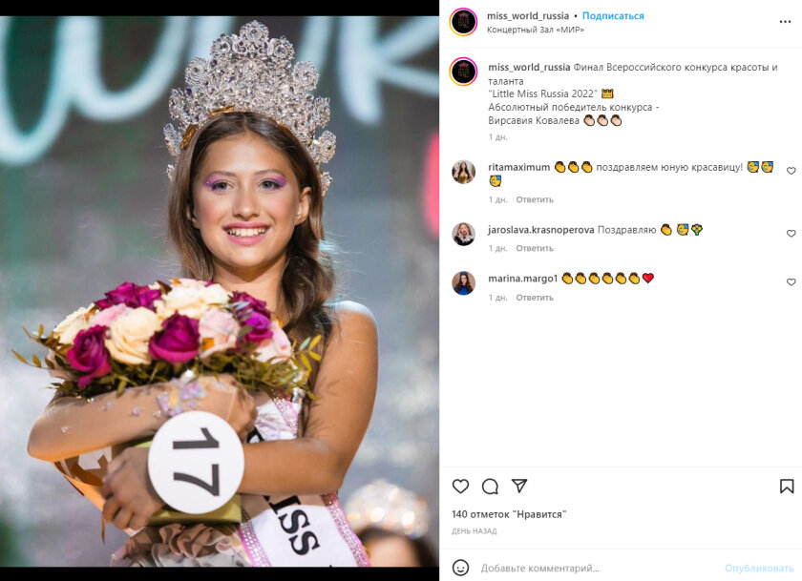Viewport: 802px width, 581px height.
Task: Like jaroslava.krasnoperova's comment heart
Action: pos(791,234)
